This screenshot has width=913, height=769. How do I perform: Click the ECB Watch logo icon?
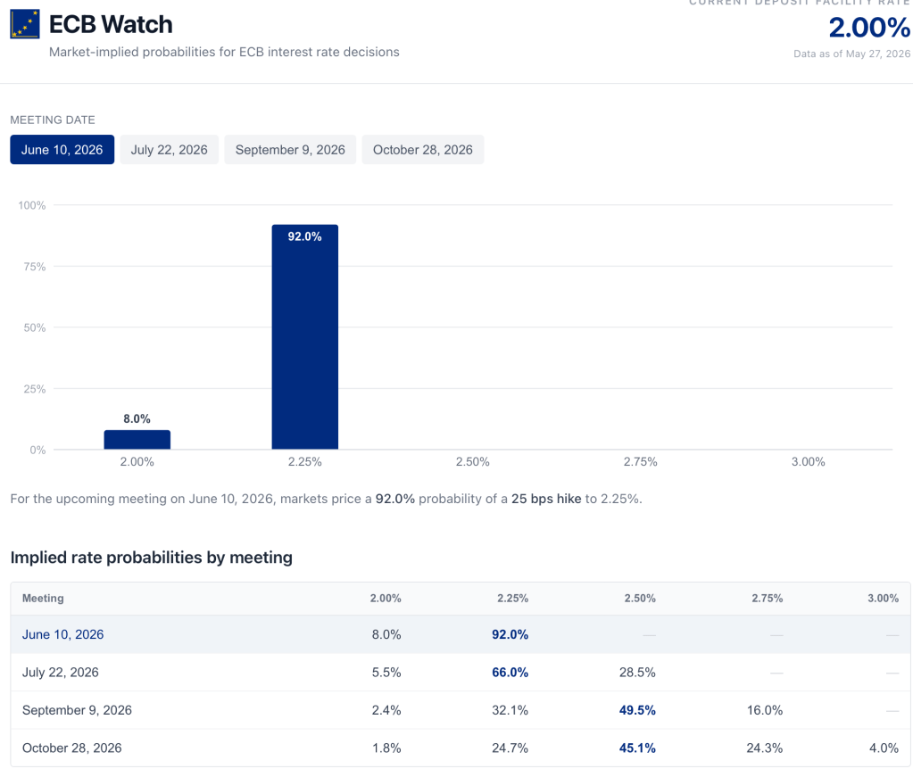25,24
